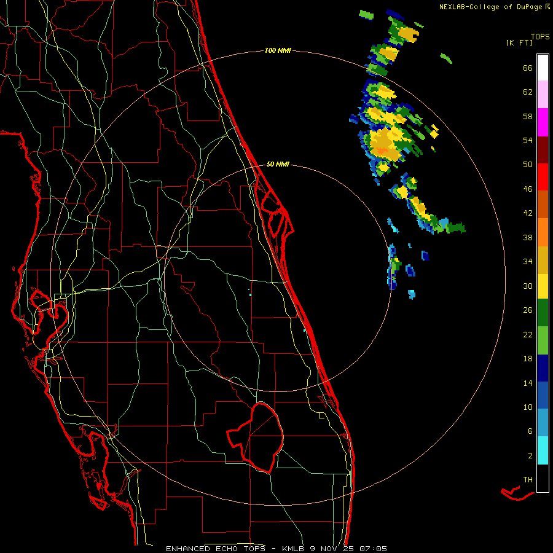Viewport: 553px width, 553px height.
Task: Click the '34' scale value
Action: [x=528, y=262]
